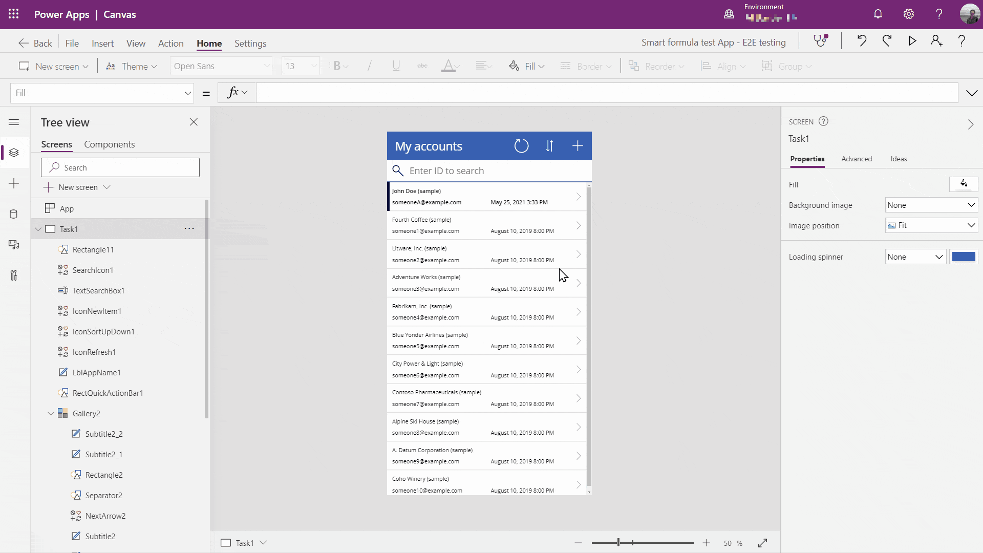Open the Share user icon
Image resolution: width=983 pixels, height=553 pixels.
(x=937, y=41)
